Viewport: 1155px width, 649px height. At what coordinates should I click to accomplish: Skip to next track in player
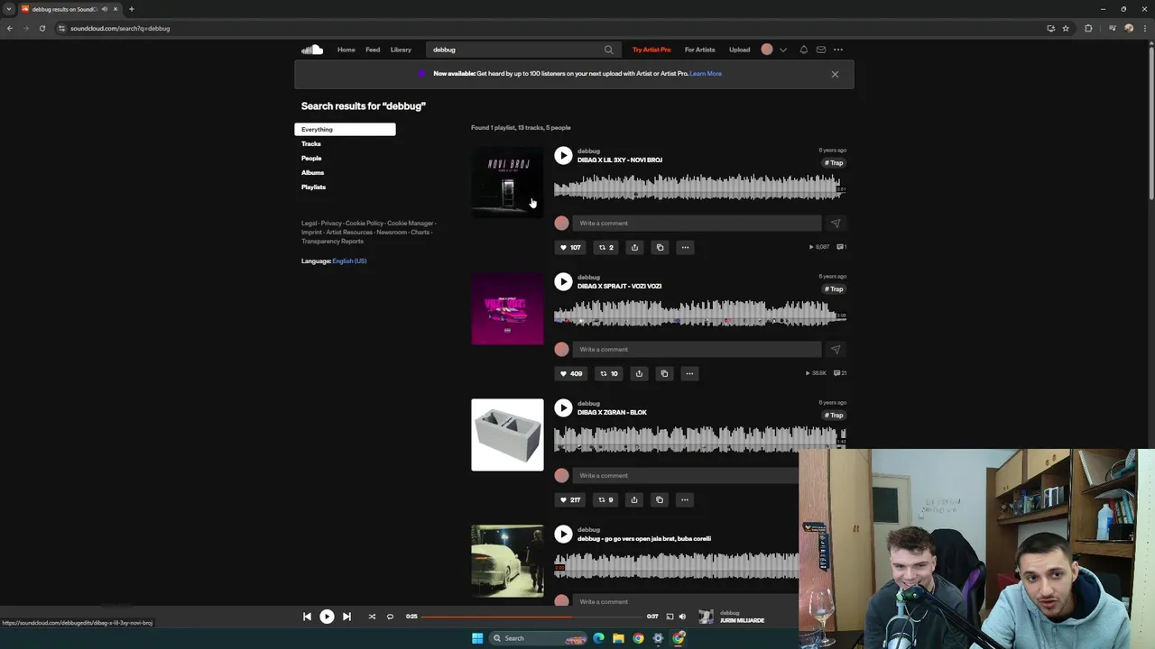[346, 617]
